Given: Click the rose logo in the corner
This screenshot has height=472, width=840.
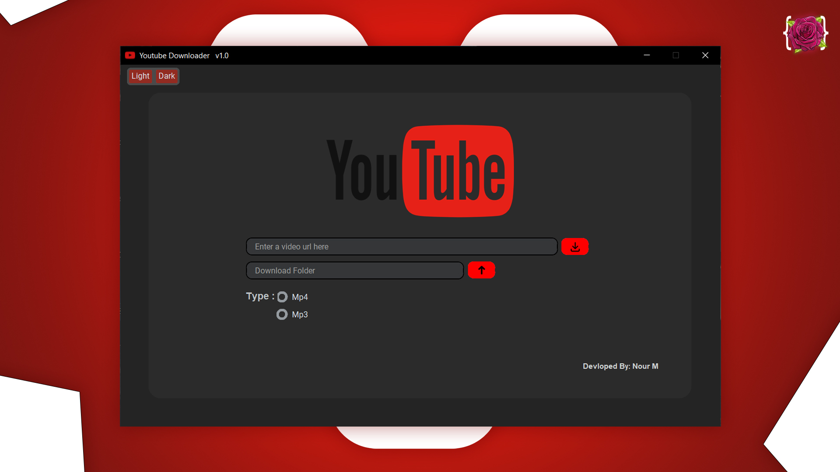Looking at the screenshot, I should [x=805, y=34].
